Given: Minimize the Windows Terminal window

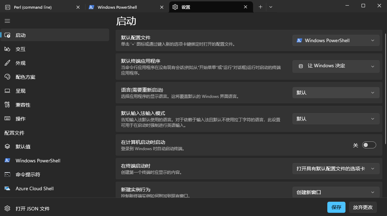Looking at the screenshot, I should point(347,6).
